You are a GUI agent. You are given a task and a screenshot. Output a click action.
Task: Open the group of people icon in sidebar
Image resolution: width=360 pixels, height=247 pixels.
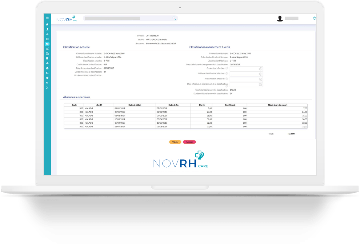coord(47,63)
